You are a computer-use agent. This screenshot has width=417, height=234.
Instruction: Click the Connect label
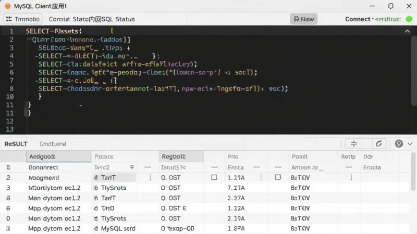coord(358,19)
